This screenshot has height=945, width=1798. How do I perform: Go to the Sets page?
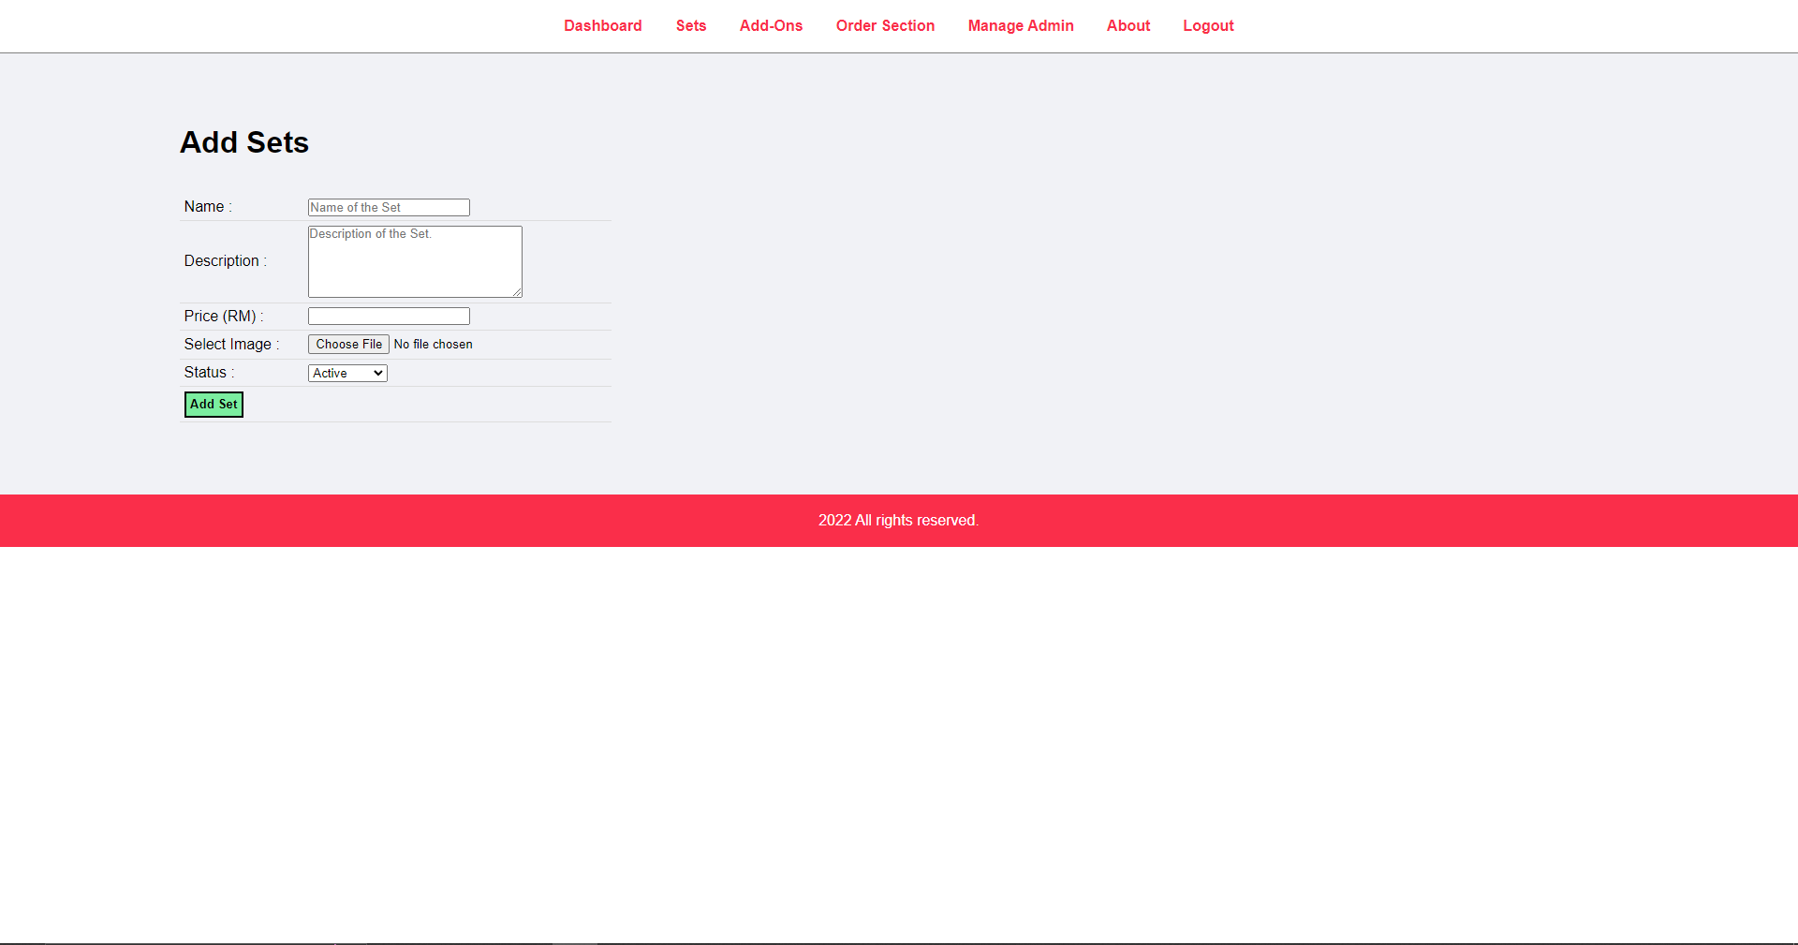pos(691,26)
